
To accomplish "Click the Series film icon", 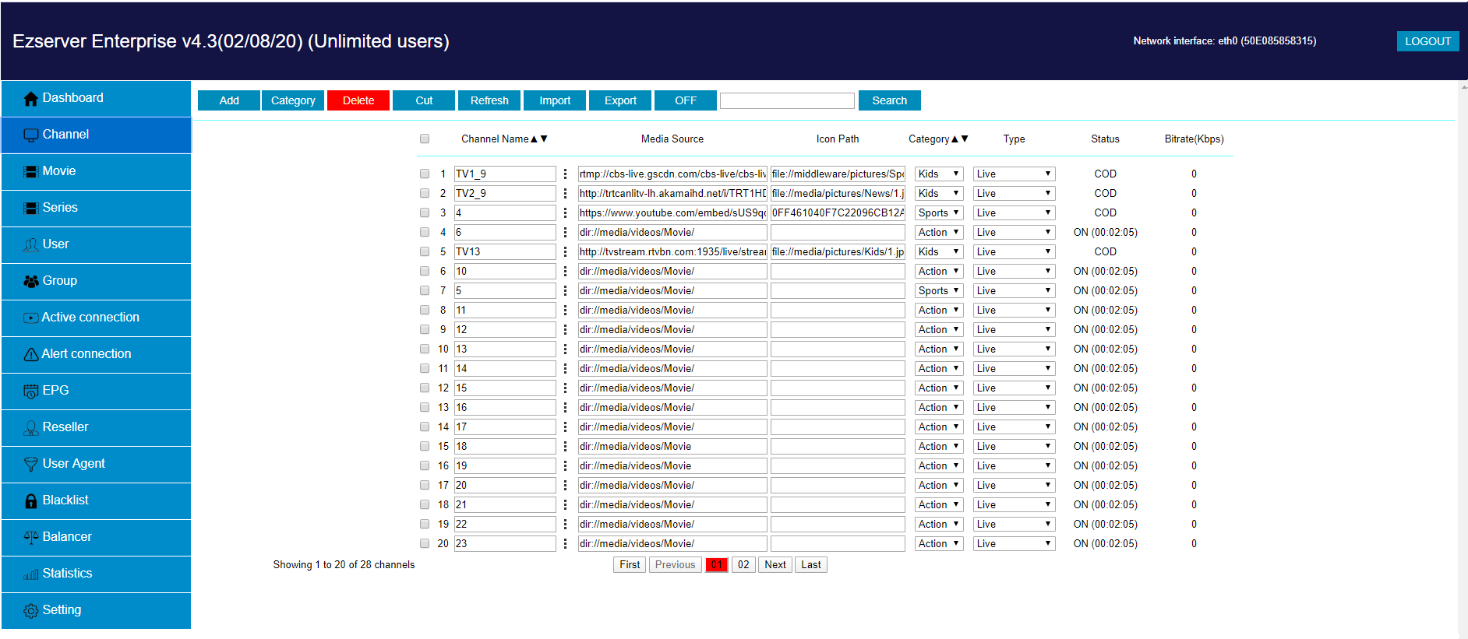I will pos(31,209).
